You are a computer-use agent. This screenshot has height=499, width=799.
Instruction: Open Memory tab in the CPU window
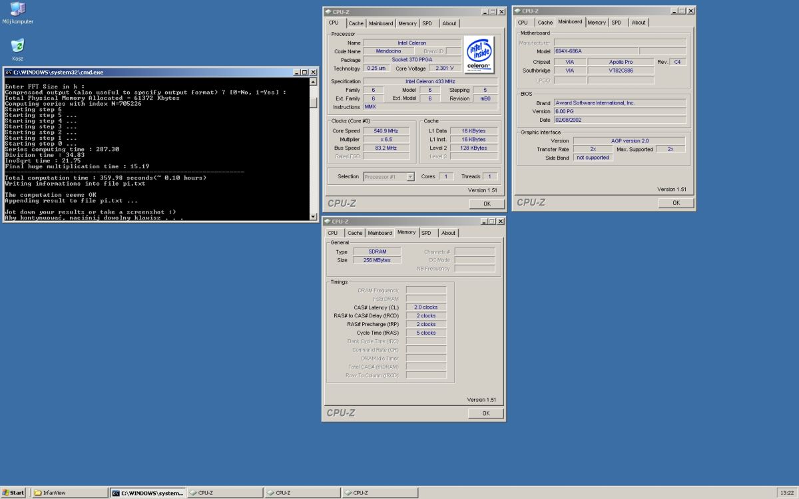pyautogui.click(x=407, y=23)
